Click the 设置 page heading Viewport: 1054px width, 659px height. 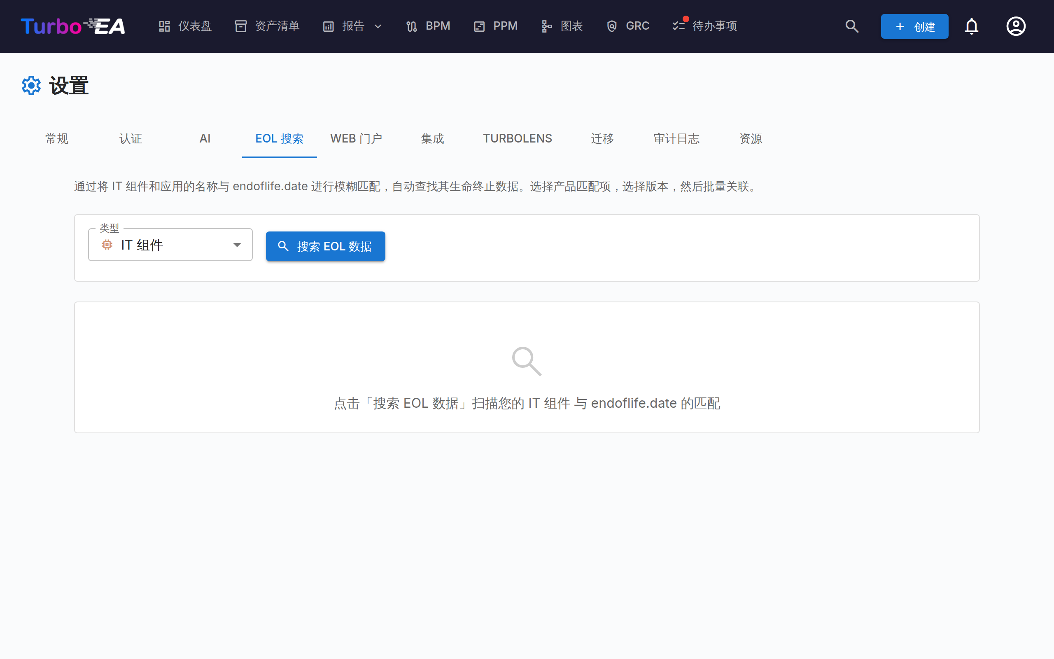pyautogui.click(x=69, y=85)
